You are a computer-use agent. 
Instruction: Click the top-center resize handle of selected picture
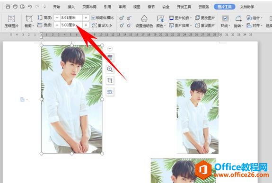point(71,45)
